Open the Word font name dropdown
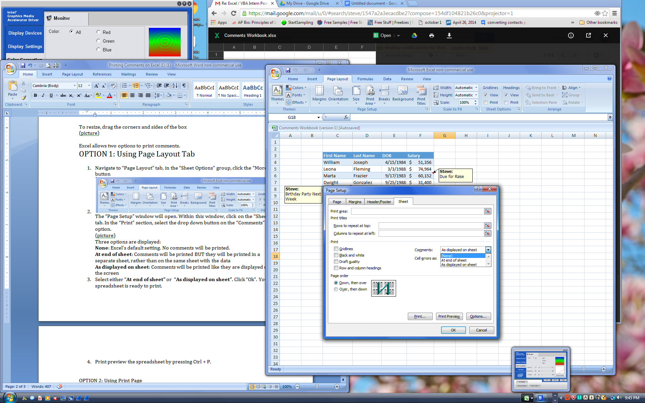Image resolution: width=645 pixels, height=403 pixels. click(x=75, y=86)
